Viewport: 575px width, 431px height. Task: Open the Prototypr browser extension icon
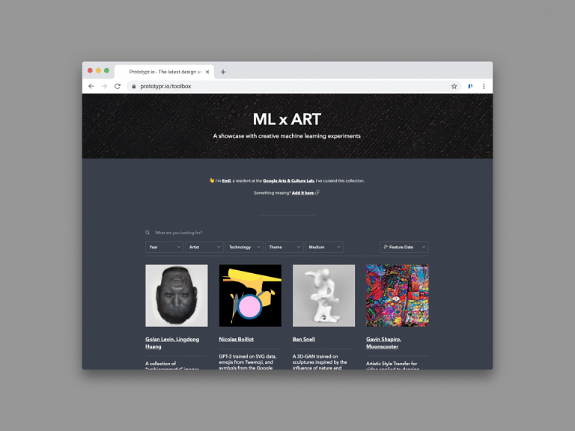pyautogui.click(x=470, y=86)
